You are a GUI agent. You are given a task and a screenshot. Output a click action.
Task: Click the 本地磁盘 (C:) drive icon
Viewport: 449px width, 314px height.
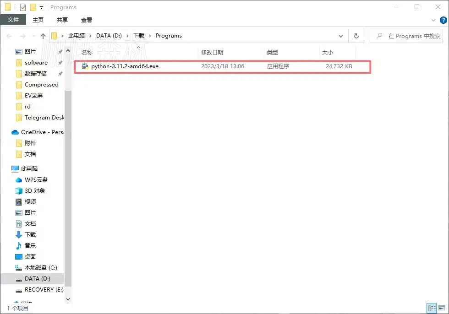click(x=19, y=268)
